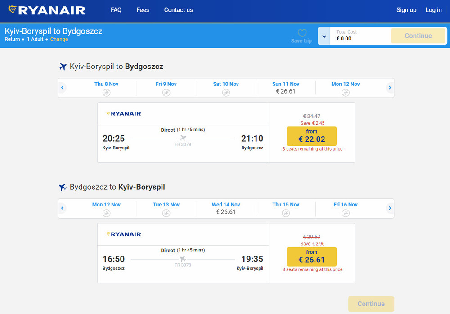
Task: Click plane icon above FR 3078
Action: pos(183,259)
